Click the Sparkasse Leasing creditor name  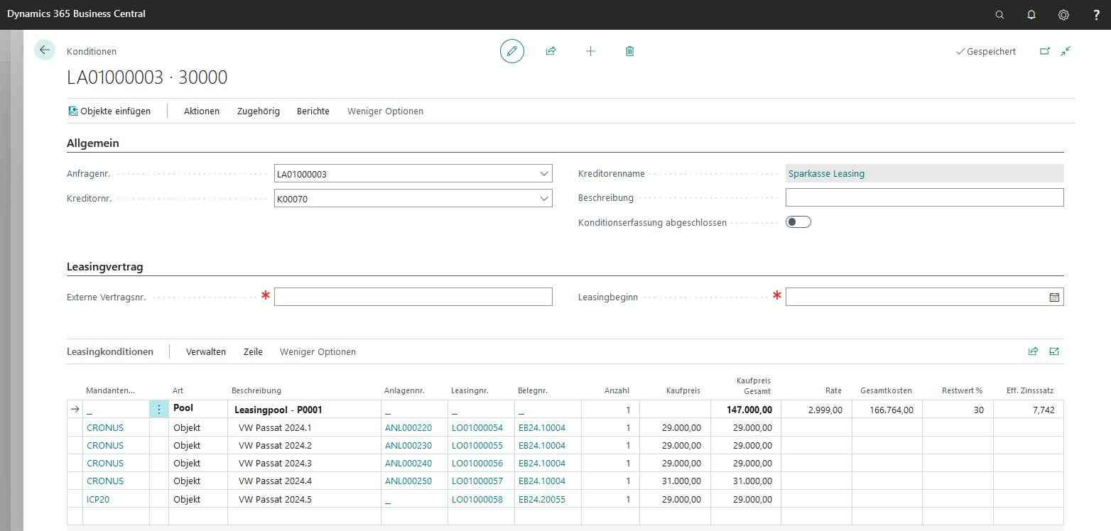[x=826, y=174]
